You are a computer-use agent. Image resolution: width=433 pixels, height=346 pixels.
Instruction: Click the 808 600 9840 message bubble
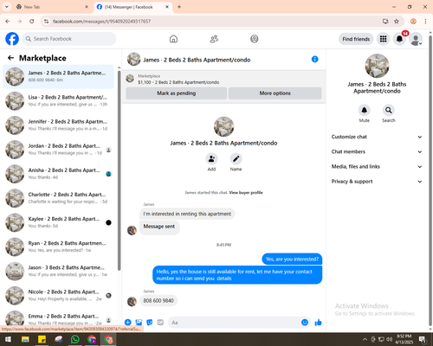pyautogui.click(x=158, y=301)
